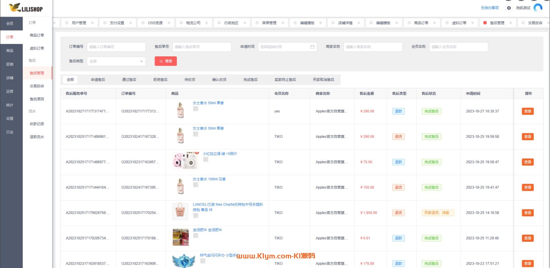Close the 行政地区 tab
This screenshot has width=550, height=268.
[x=245, y=23]
